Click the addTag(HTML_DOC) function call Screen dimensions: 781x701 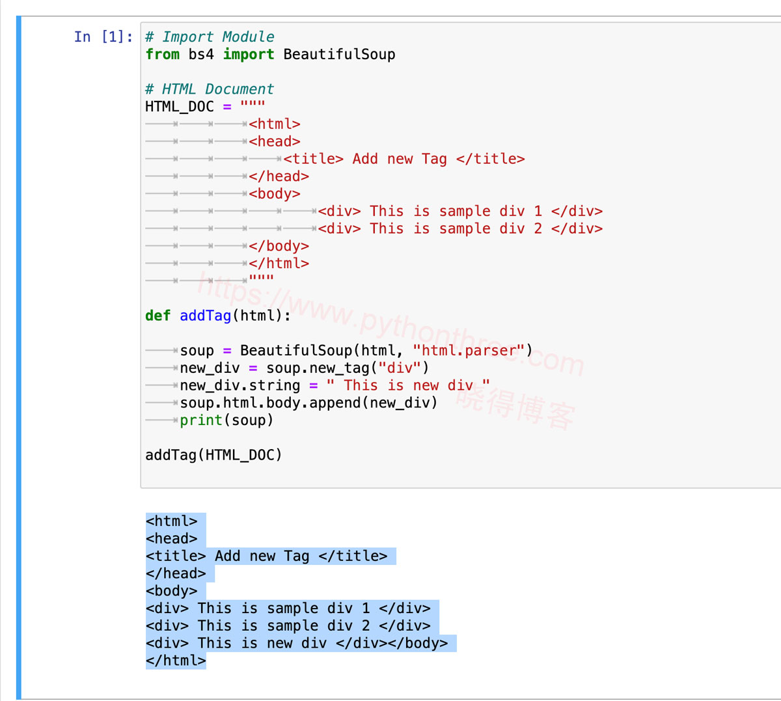(x=213, y=455)
